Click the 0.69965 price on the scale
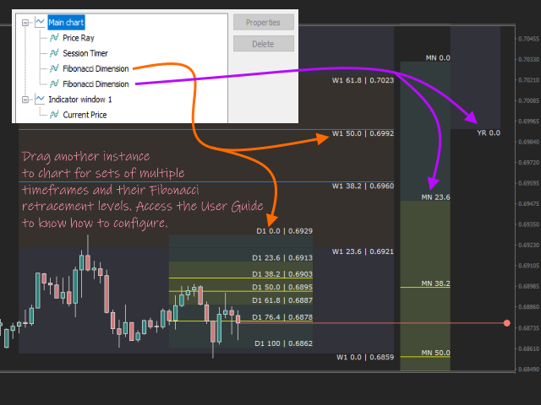541x405 pixels. pyautogui.click(x=528, y=121)
